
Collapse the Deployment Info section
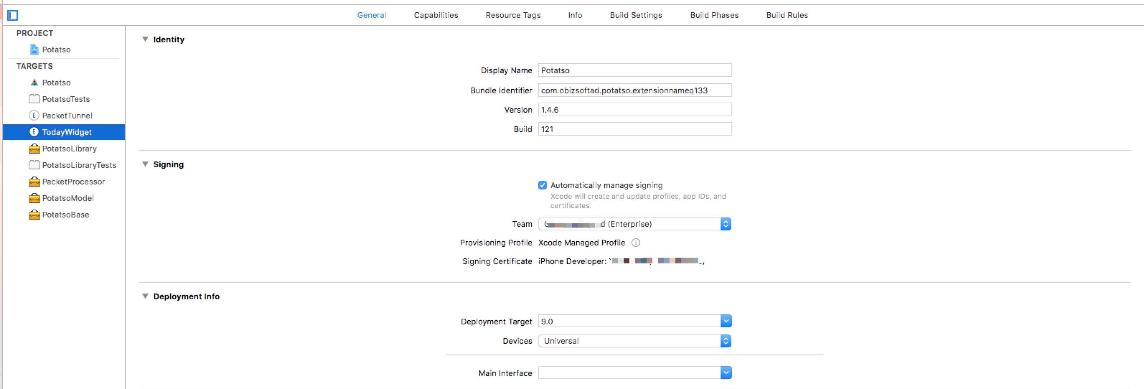point(145,296)
